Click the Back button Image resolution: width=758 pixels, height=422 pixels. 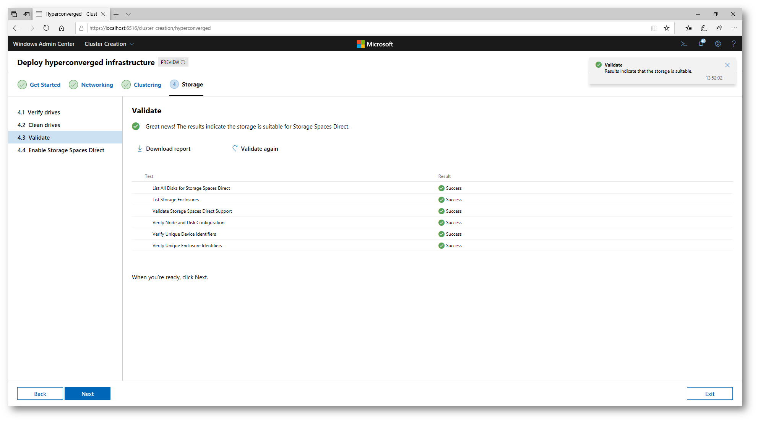(40, 394)
